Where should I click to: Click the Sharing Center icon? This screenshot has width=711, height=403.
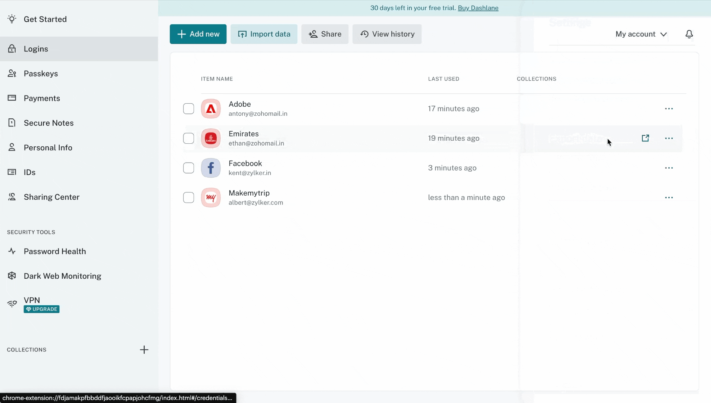coord(12,197)
